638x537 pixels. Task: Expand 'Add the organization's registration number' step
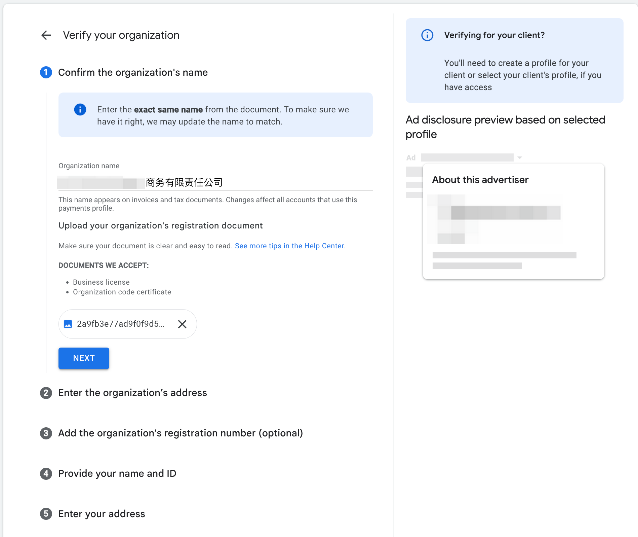pos(181,433)
